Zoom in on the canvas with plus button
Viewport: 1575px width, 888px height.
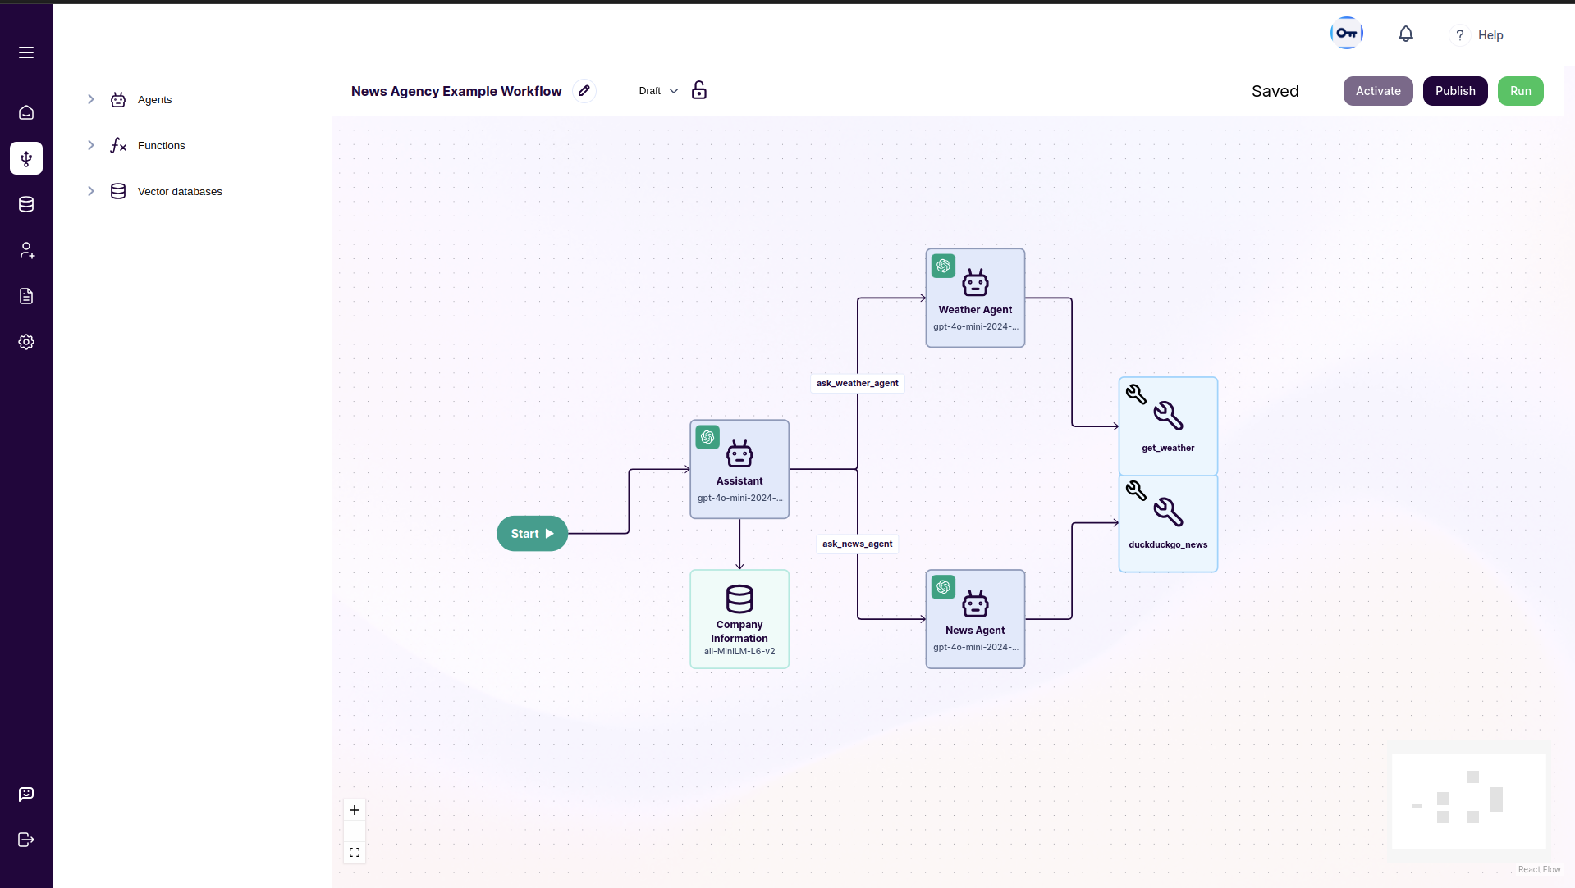click(355, 810)
